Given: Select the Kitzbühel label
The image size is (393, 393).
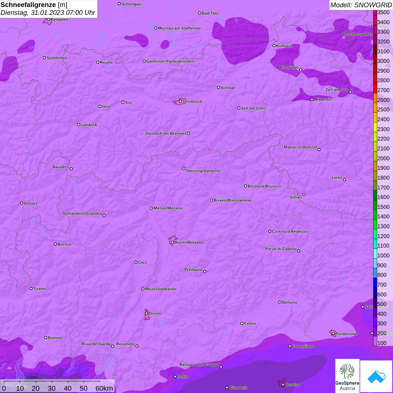Looking at the screenshot, I should coord(289,67).
